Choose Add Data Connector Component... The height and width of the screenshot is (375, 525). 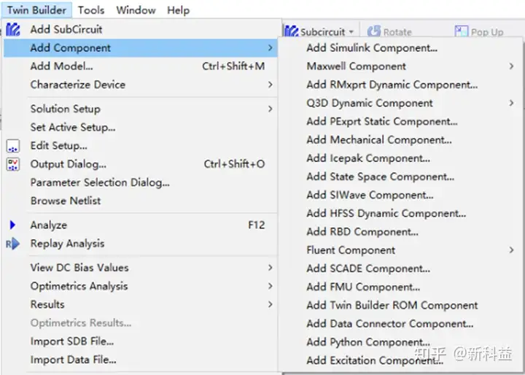(401, 324)
